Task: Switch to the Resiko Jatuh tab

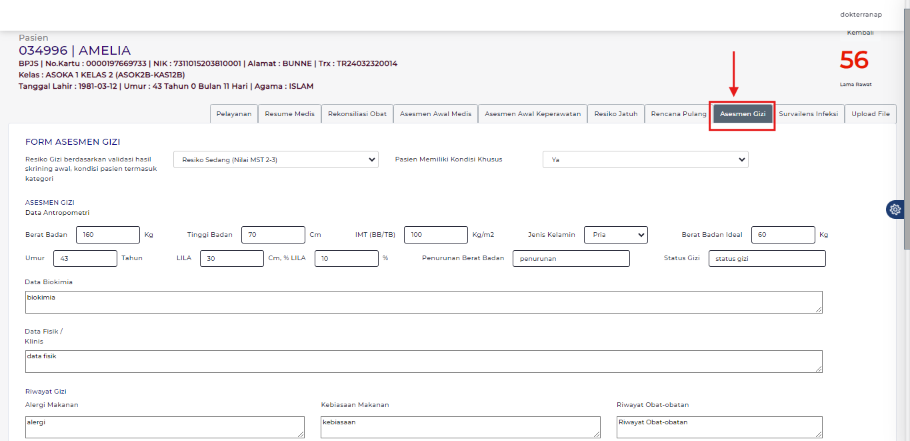Action: point(615,114)
